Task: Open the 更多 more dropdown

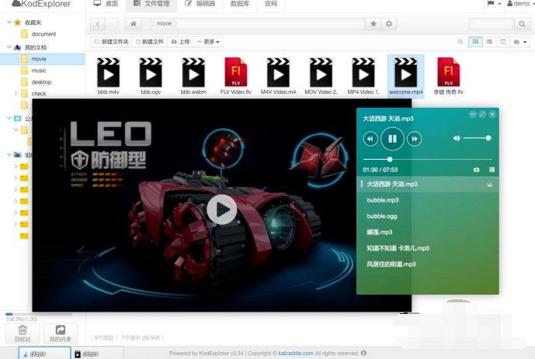Action: coord(208,42)
